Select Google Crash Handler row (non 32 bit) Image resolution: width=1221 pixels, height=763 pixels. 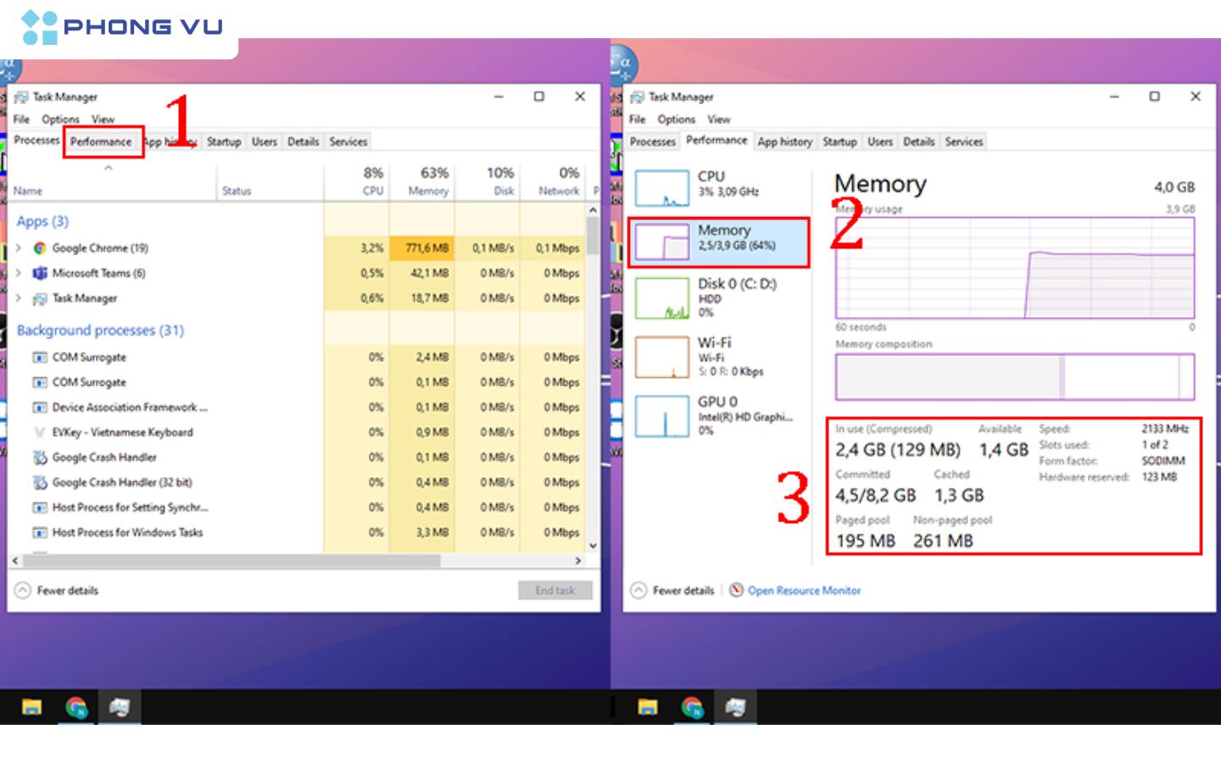(x=297, y=458)
